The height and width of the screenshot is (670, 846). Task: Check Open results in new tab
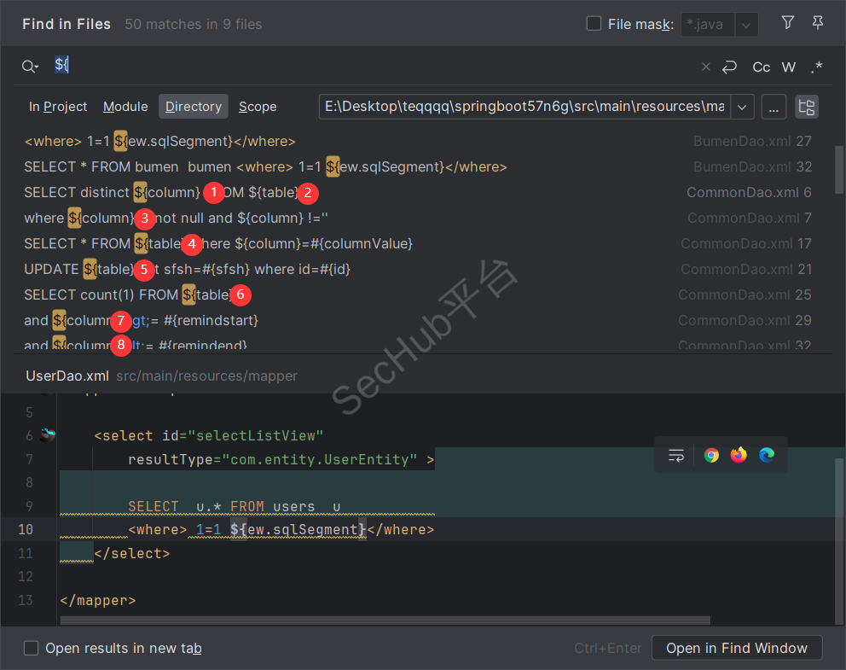click(x=32, y=648)
